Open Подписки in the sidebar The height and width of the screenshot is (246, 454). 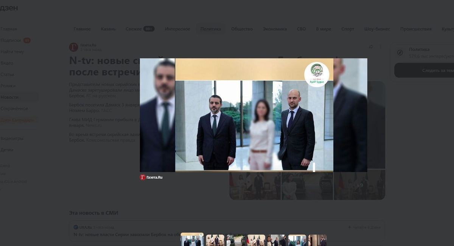[11, 40]
